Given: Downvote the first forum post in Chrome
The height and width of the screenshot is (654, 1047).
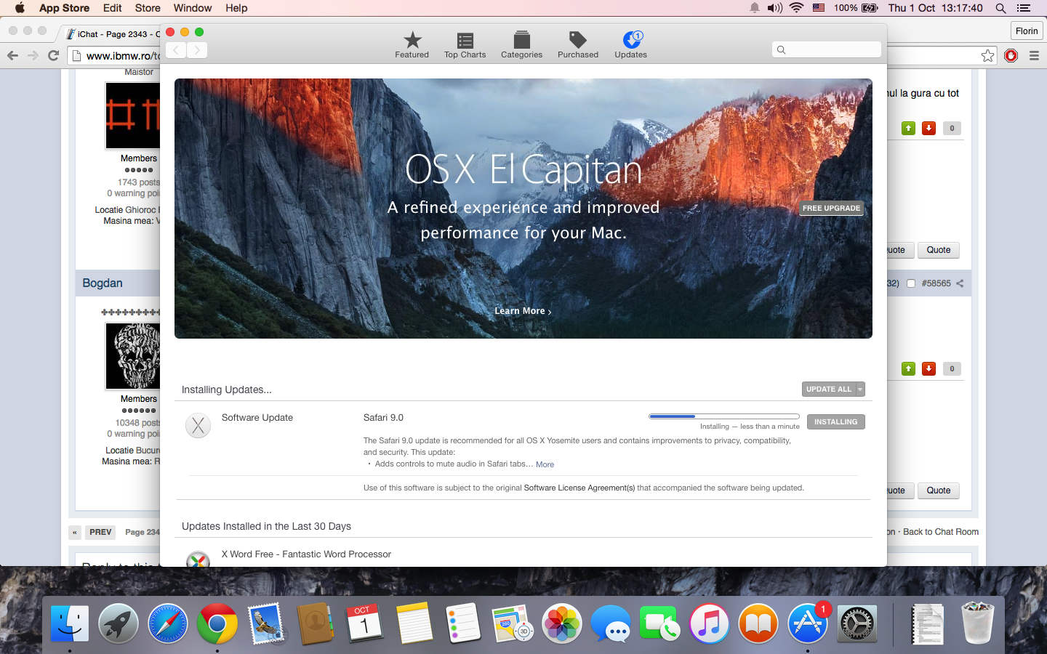Looking at the screenshot, I should coord(928,128).
